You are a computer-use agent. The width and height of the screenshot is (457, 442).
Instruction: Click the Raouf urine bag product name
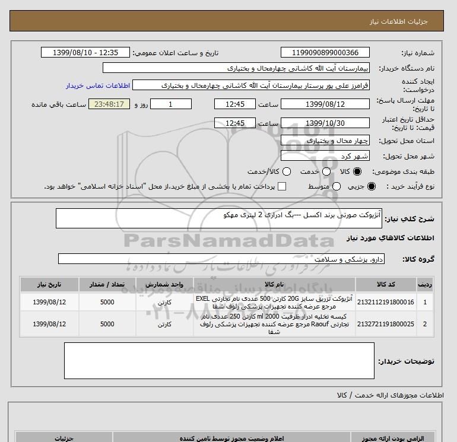(x=274, y=324)
